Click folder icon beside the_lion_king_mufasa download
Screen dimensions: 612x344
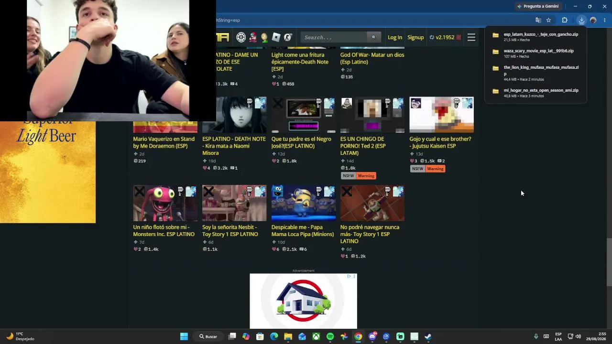[x=495, y=68]
